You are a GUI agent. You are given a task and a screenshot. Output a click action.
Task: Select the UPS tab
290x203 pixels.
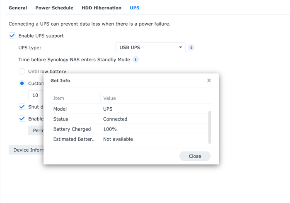pyautogui.click(x=135, y=8)
